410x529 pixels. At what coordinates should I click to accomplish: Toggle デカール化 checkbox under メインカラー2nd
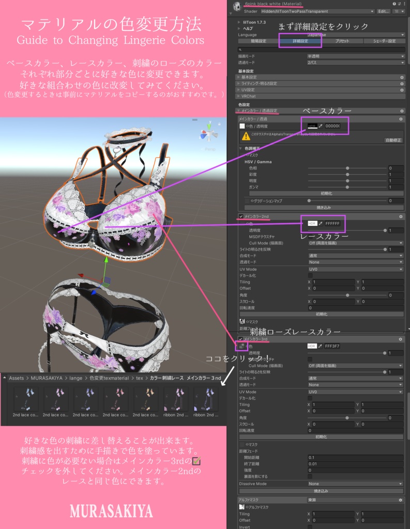310,276
